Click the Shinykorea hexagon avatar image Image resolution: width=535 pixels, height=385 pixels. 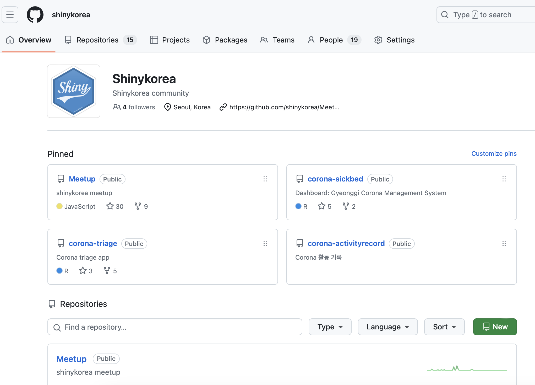click(74, 91)
